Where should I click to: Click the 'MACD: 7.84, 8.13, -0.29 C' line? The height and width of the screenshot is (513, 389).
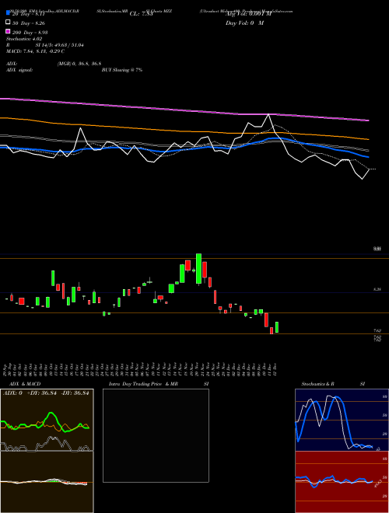(35, 51)
